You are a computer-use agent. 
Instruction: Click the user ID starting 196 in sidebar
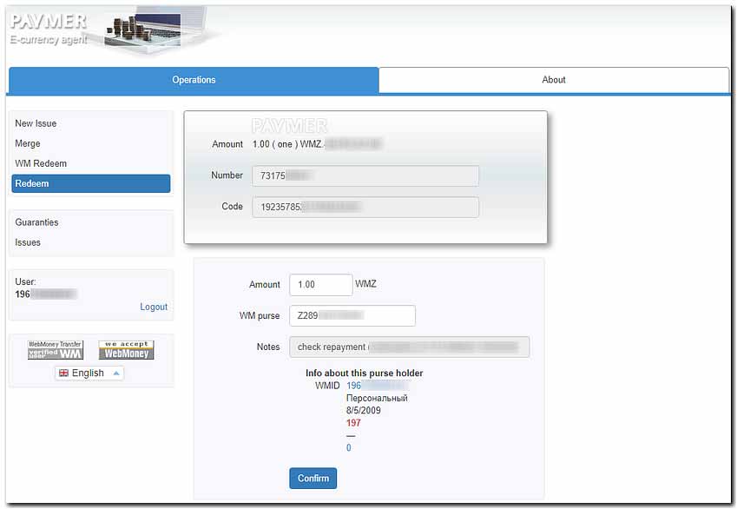46,294
